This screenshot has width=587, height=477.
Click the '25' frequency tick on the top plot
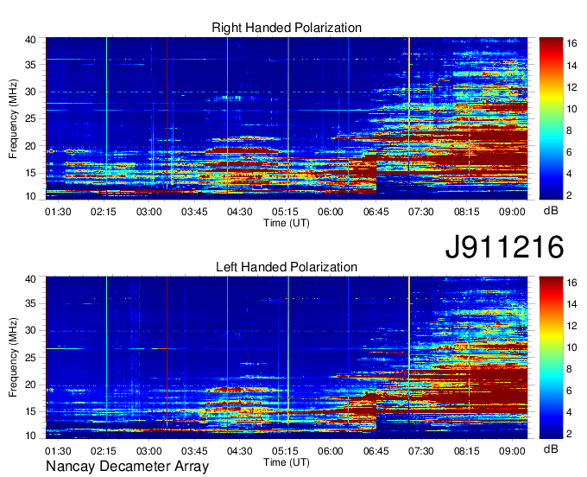coord(31,118)
